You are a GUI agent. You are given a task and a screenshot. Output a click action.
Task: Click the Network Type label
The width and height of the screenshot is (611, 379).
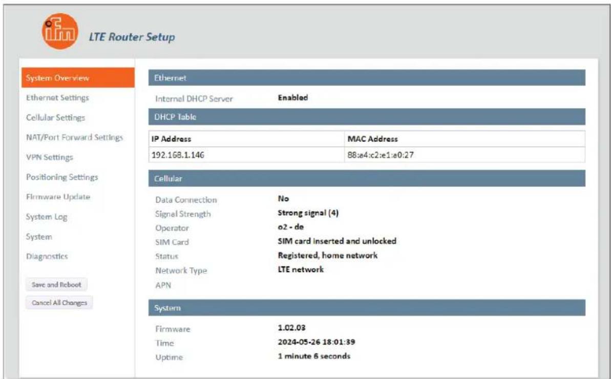(x=181, y=271)
